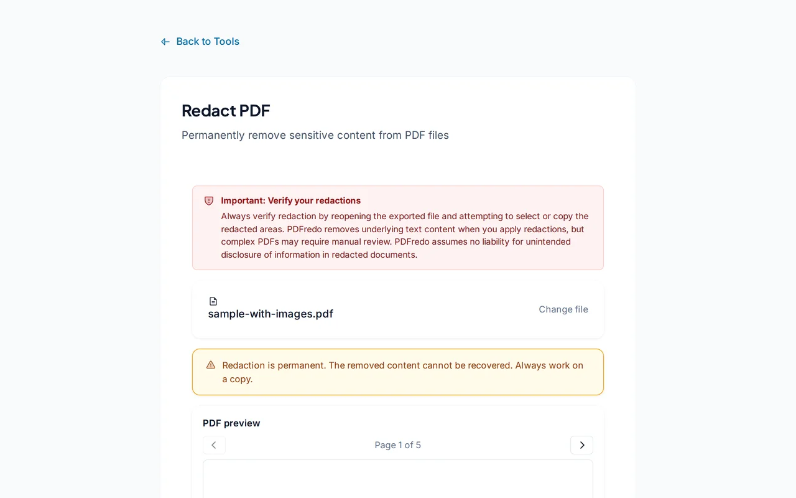
Task: Click the redaction permanence warning message
Action: coord(403,372)
